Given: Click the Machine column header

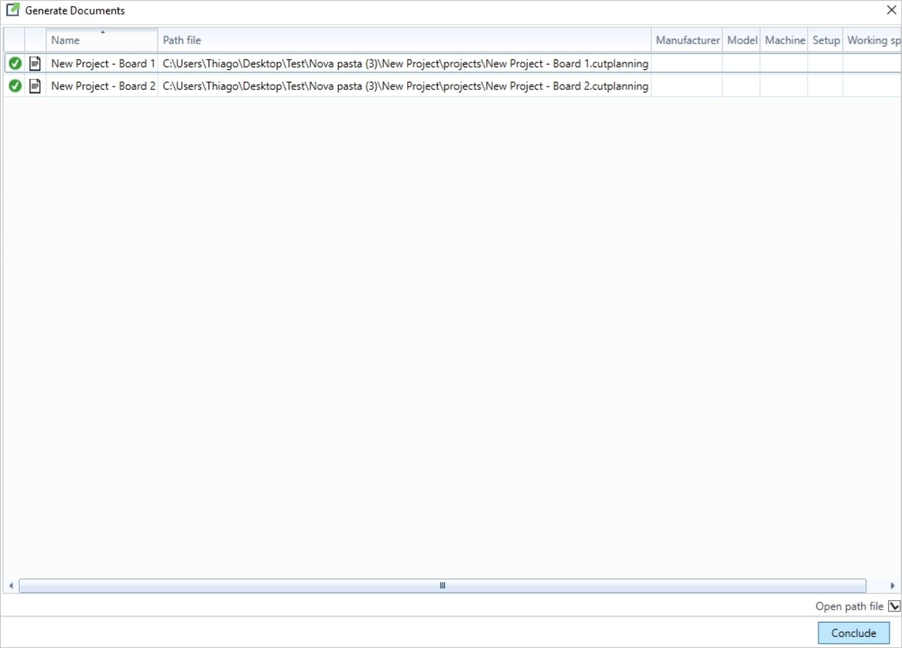Looking at the screenshot, I should coord(784,40).
